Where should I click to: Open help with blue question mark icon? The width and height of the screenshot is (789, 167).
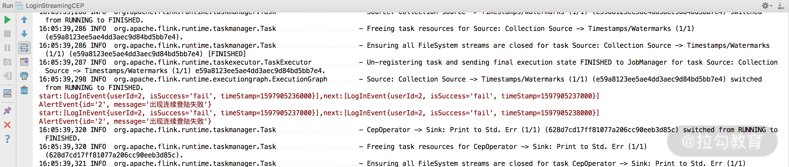pyautogui.click(x=7, y=139)
